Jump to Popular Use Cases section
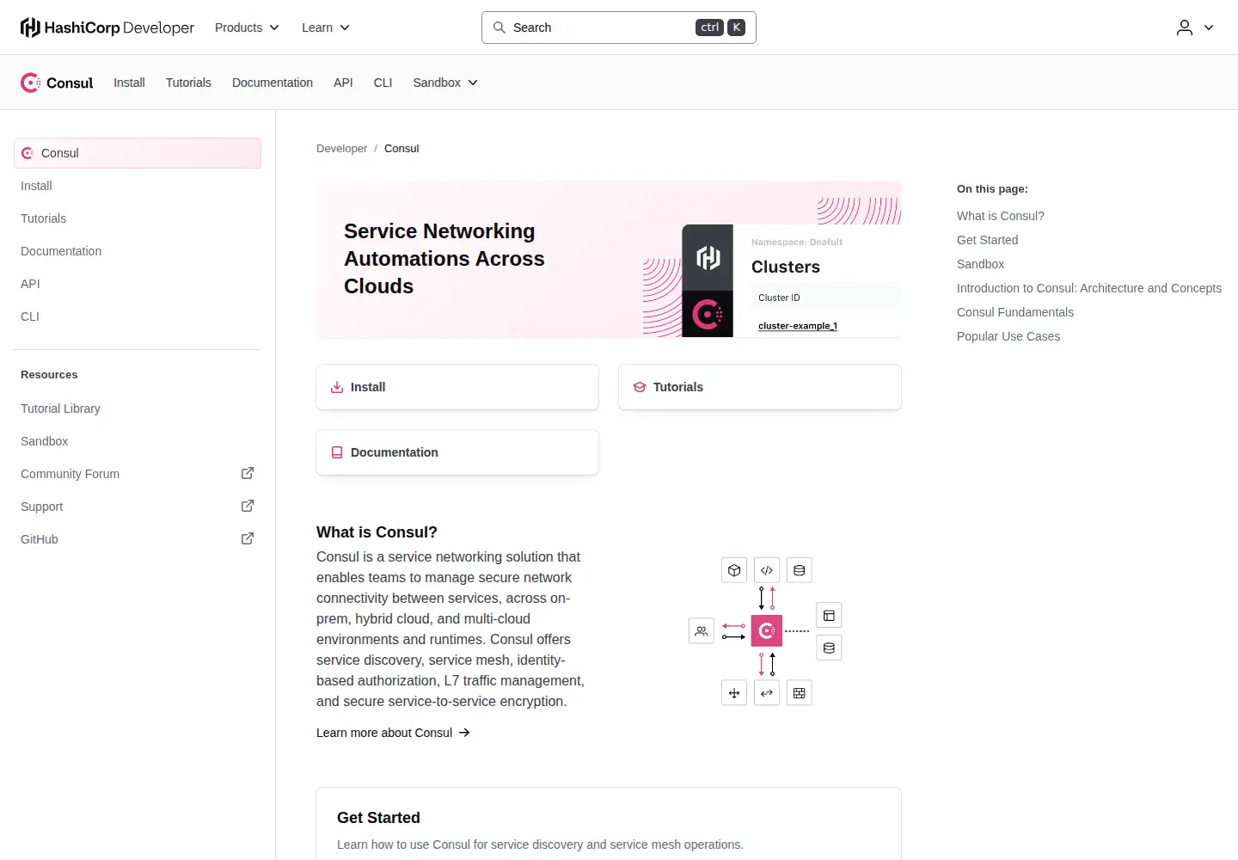Screen dimensions: 1238x860 pyautogui.click(x=1008, y=336)
